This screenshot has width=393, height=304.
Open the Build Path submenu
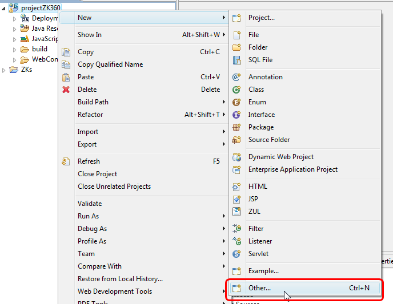[93, 102]
